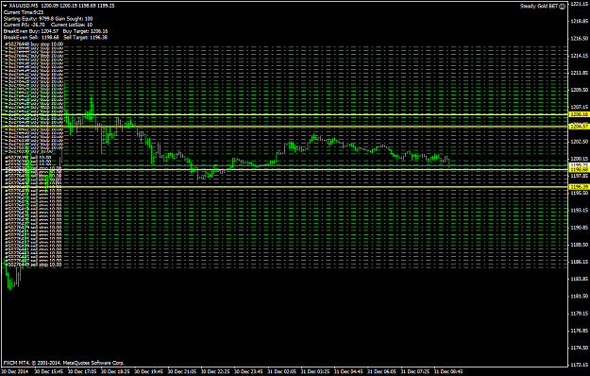The width and height of the screenshot is (590, 376).
Task: Click the 30 Dec 2014 time axis label
Action: (x=15, y=372)
